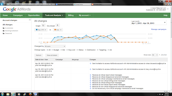Image resolution: width=172 pixels, height=96 pixels.
Task: Check the All change types box
Action: pos(47,50)
